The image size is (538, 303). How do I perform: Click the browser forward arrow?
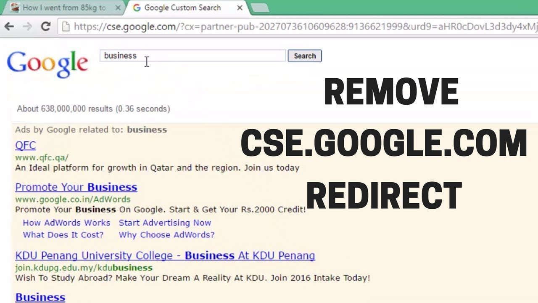[x=27, y=27]
